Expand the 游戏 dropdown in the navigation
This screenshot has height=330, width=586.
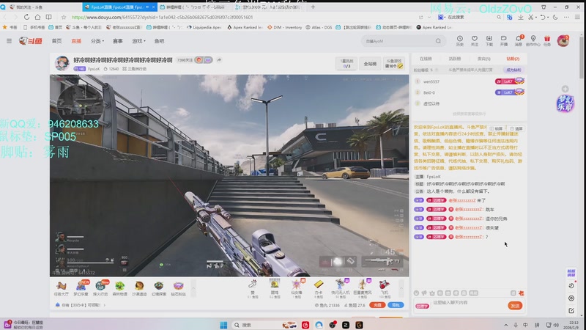(138, 41)
